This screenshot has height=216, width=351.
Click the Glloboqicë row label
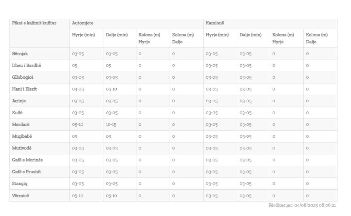(23, 77)
